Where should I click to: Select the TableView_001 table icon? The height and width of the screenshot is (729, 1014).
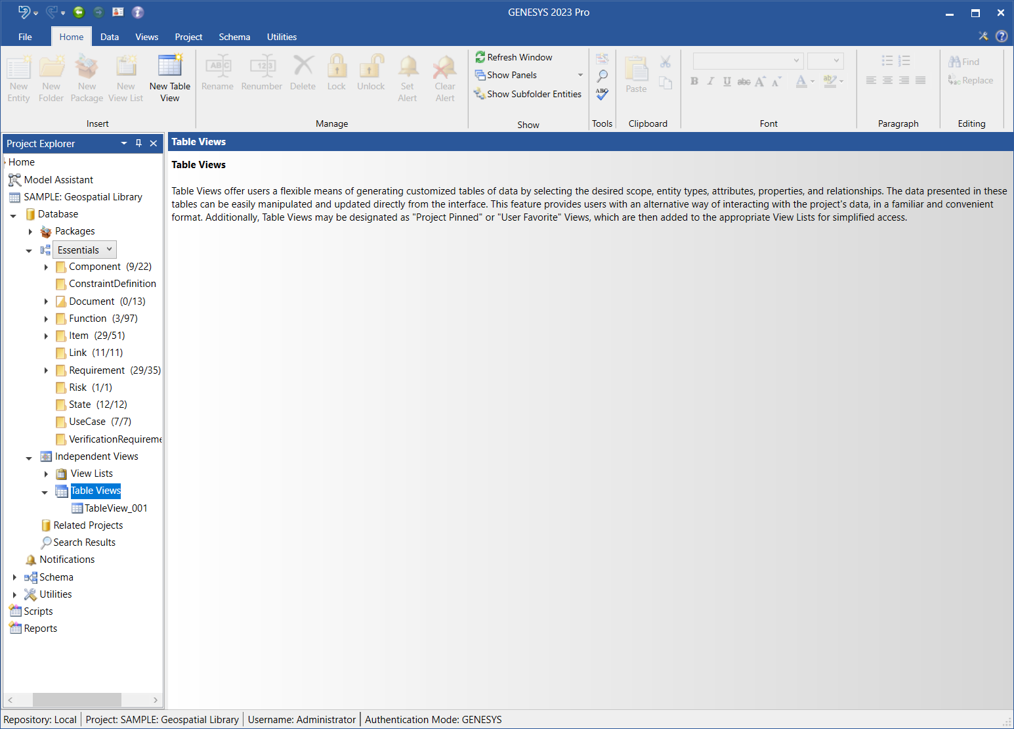coord(77,508)
